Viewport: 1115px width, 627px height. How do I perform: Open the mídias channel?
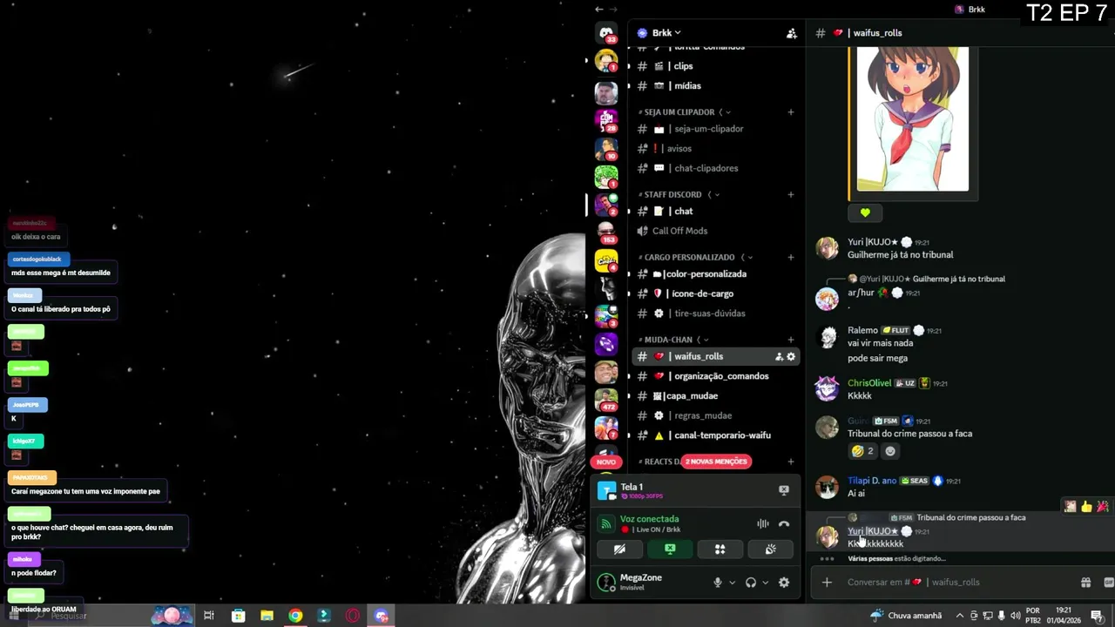point(716,86)
